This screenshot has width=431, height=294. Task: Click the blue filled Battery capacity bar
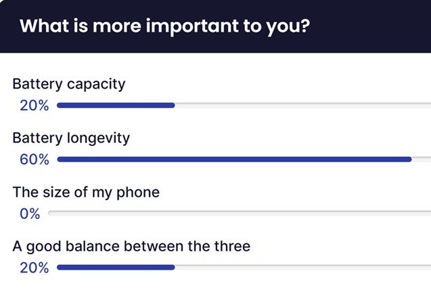116,105
